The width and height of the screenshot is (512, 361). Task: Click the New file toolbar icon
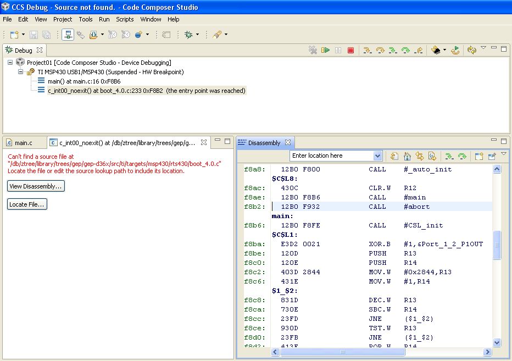[14, 35]
